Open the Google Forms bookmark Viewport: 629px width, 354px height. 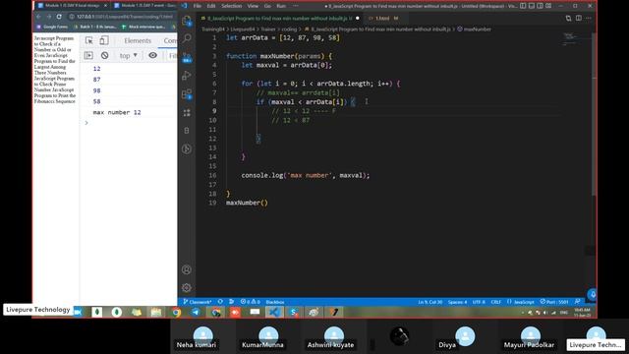tap(52, 27)
